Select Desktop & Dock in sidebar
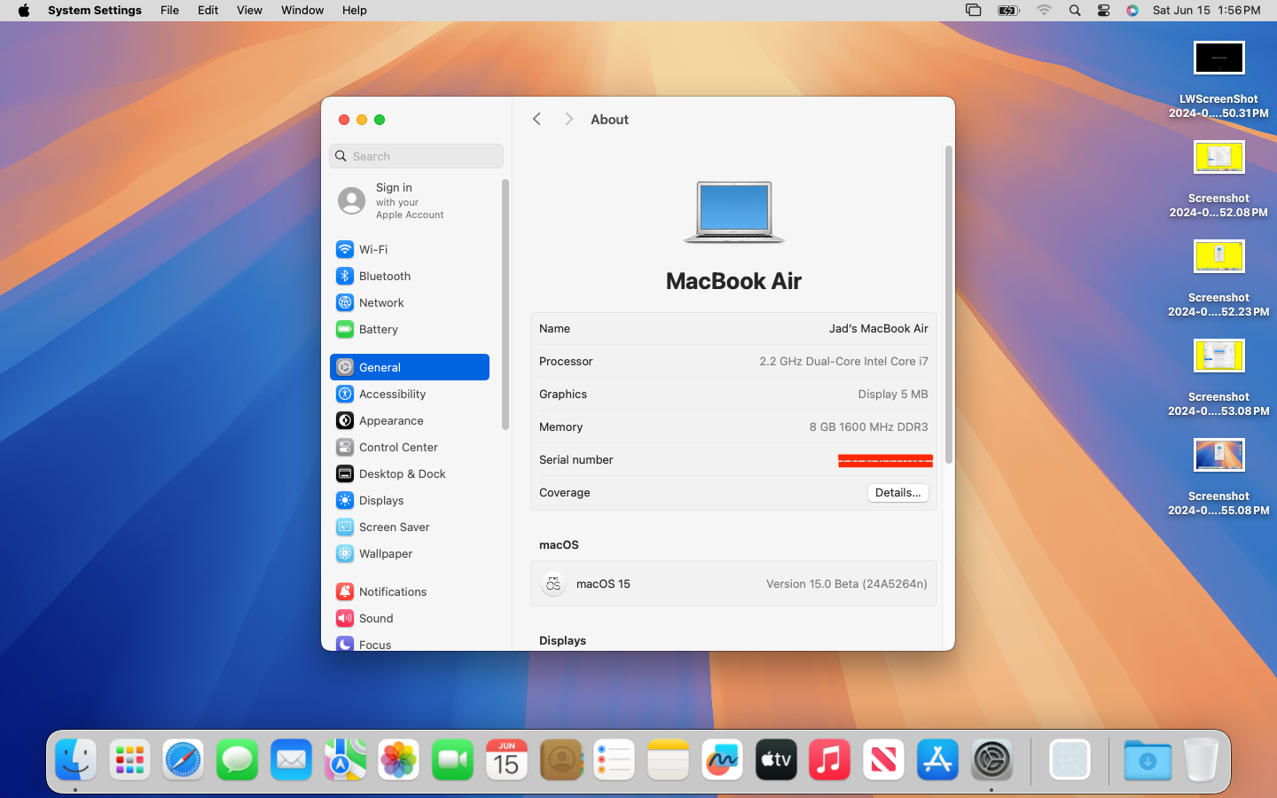Viewport: 1277px width, 798px height. click(x=402, y=473)
